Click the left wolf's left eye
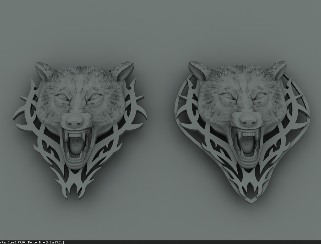The height and width of the screenshot is (244, 321). click(x=61, y=96)
